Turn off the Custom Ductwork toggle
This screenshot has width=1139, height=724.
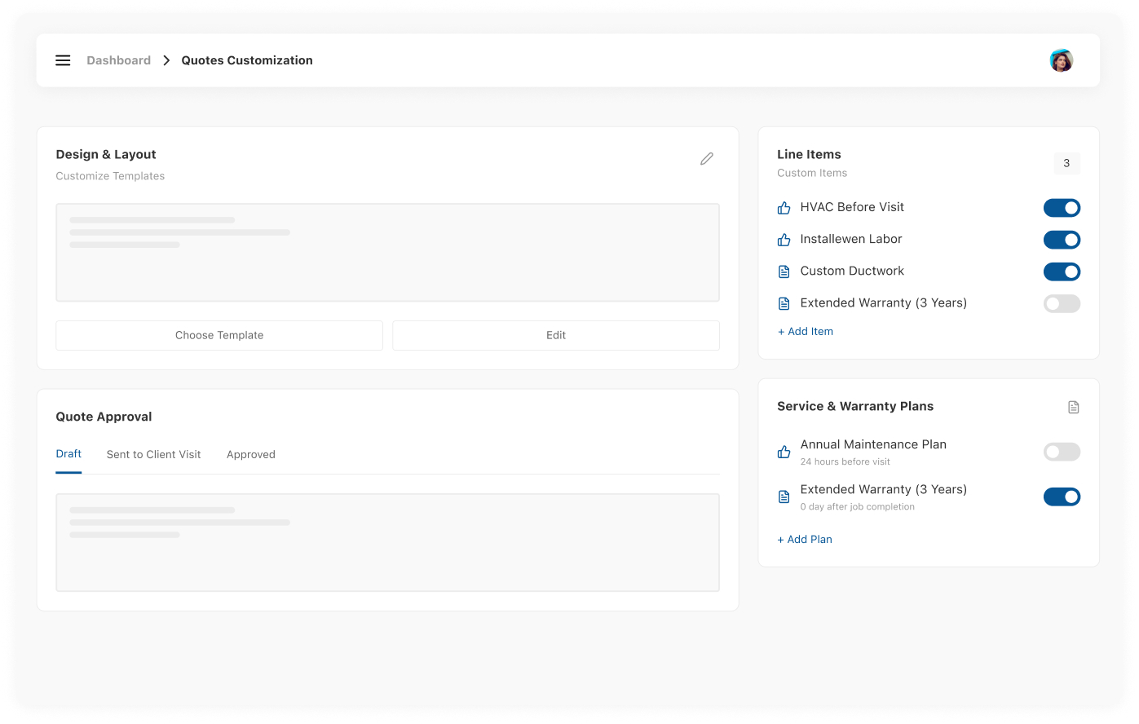pos(1062,271)
